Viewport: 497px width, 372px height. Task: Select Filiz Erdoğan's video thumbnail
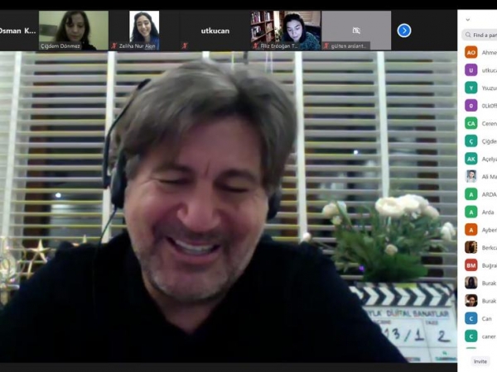coord(285,31)
